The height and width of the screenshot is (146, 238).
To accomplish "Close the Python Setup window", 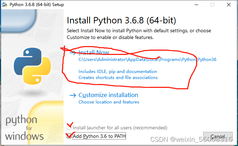I will click(229, 5).
